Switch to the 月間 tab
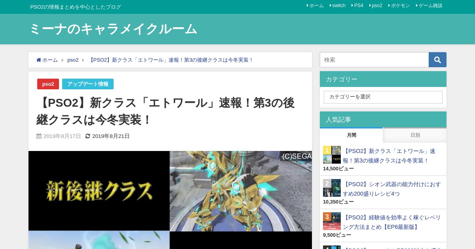This screenshot has height=249, width=475. (351, 135)
